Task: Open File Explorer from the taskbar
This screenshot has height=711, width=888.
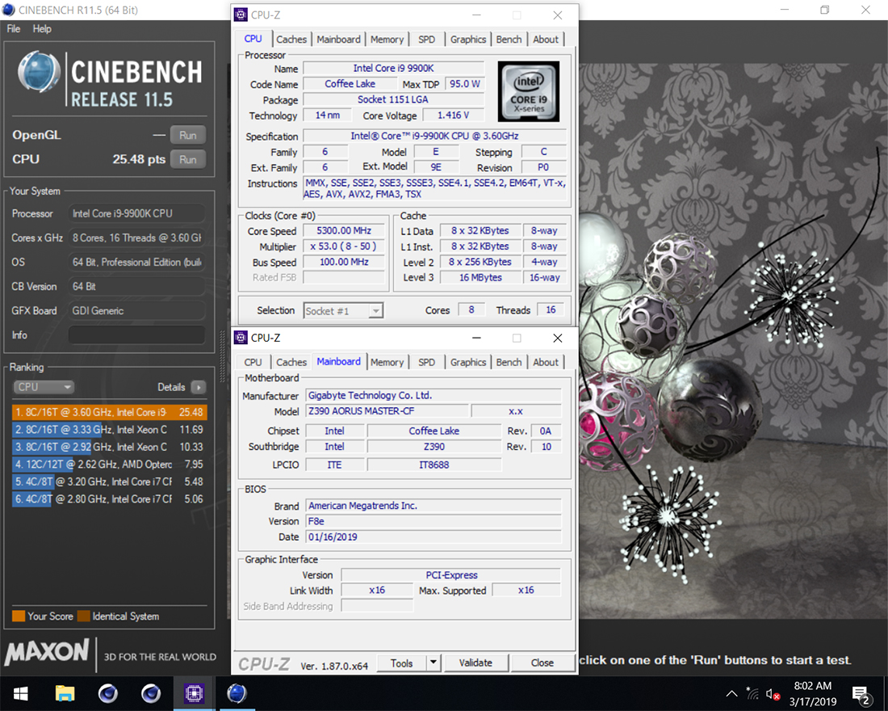Action: click(65, 693)
